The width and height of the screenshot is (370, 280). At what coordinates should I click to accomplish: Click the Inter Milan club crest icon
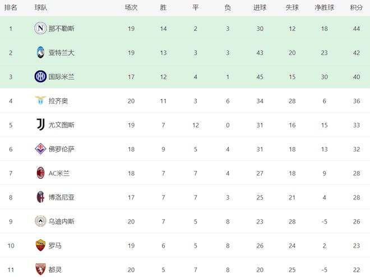click(40, 77)
